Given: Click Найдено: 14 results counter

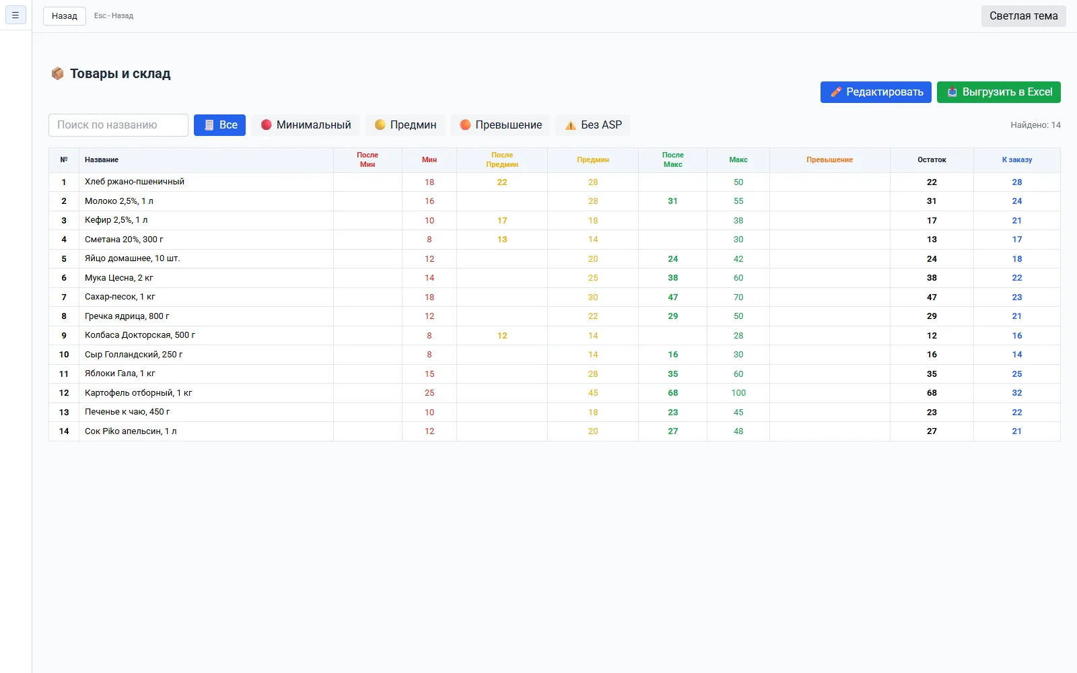Looking at the screenshot, I should pyautogui.click(x=1035, y=125).
